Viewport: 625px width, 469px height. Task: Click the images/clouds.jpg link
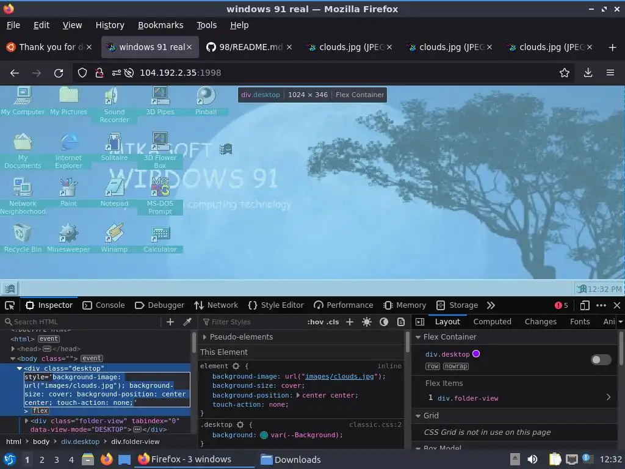tap(339, 376)
